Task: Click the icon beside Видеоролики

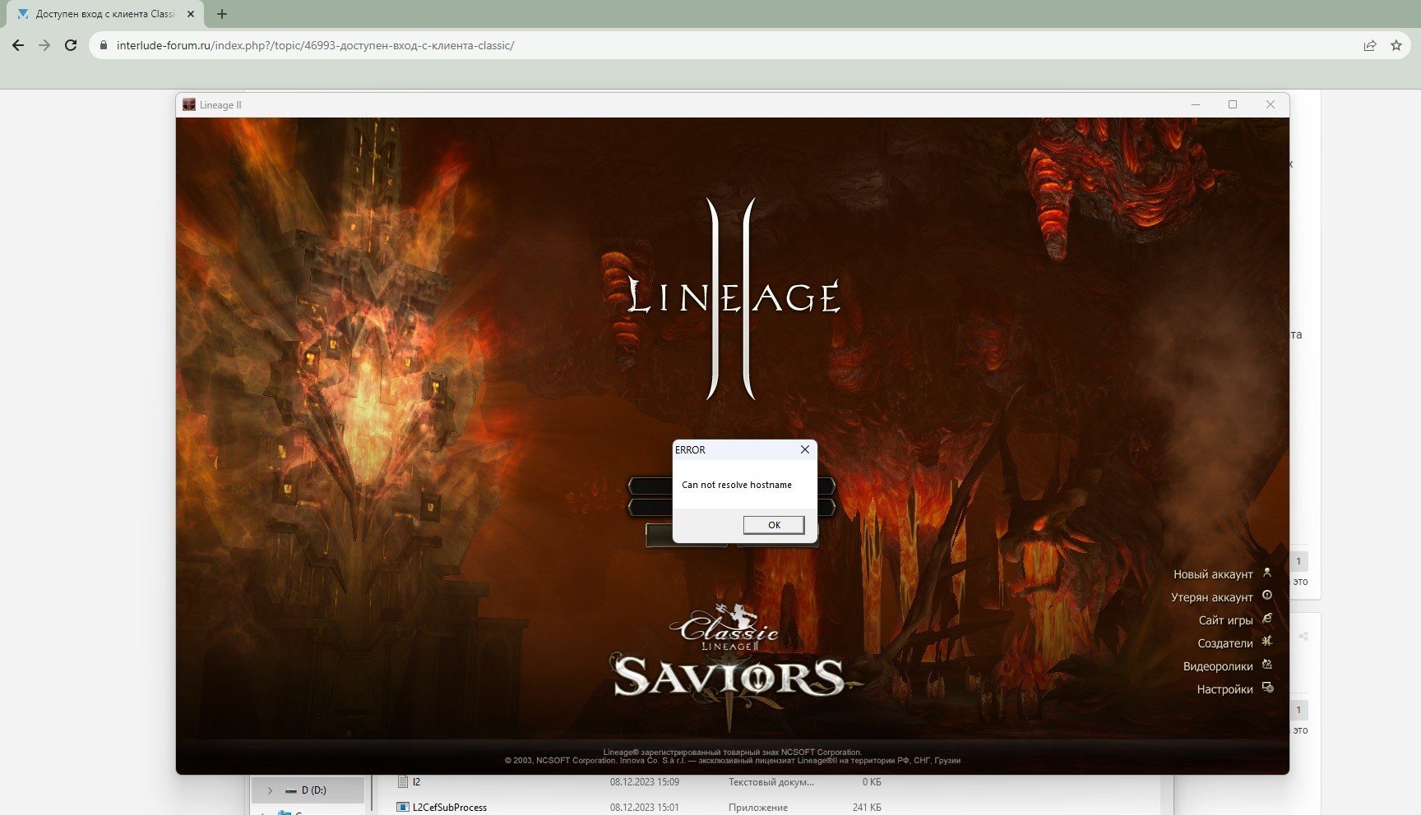Action: click(1267, 665)
